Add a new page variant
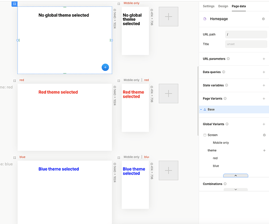269x224 pixels. (264, 99)
